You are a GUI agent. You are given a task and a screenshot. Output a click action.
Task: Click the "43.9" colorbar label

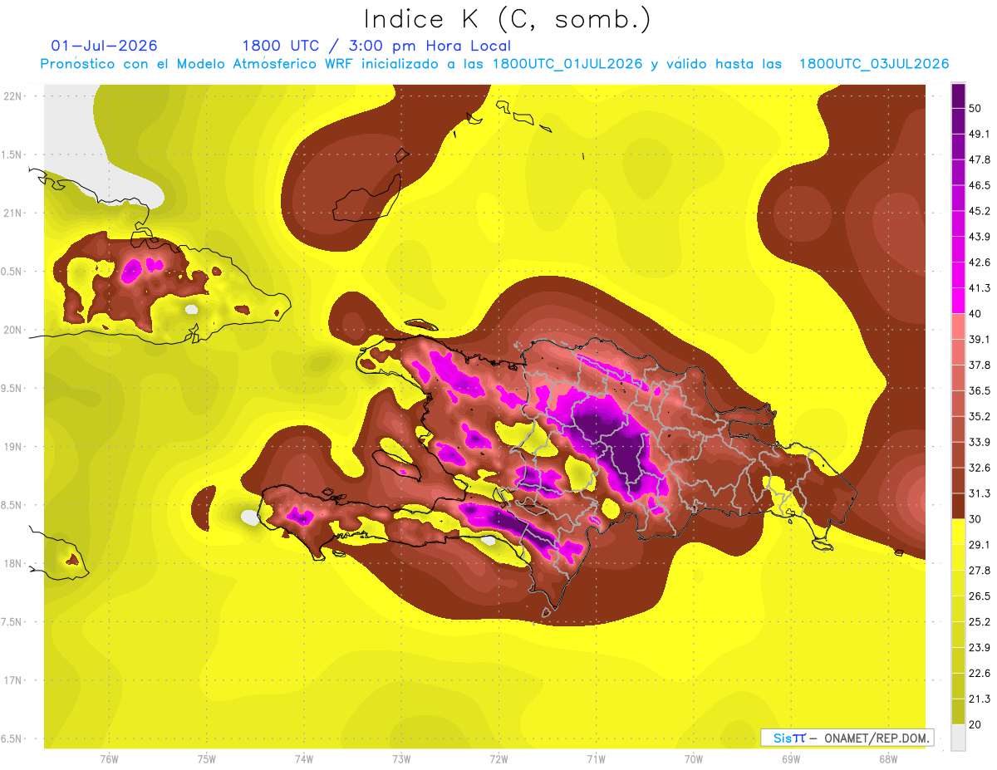[980, 237]
